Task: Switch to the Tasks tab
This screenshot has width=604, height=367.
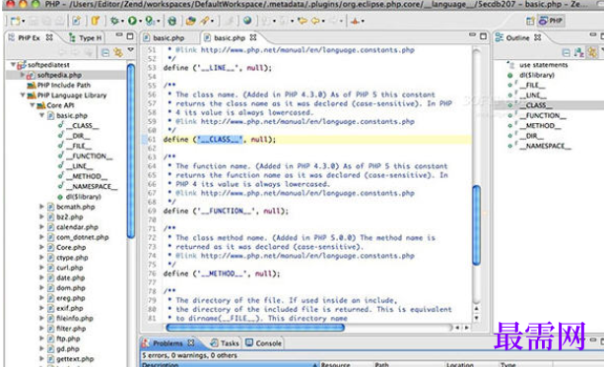Action: pyautogui.click(x=225, y=343)
